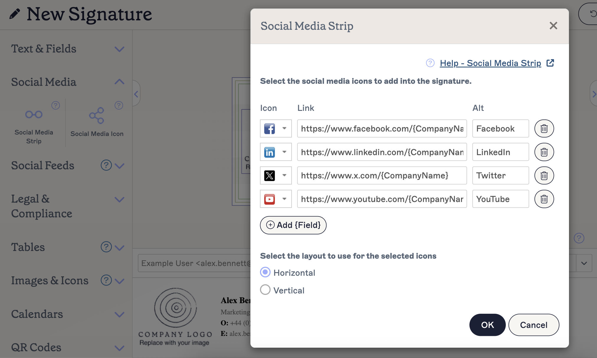Click the X (Twitter) icon selector

pyautogui.click(x=270, y=175)
